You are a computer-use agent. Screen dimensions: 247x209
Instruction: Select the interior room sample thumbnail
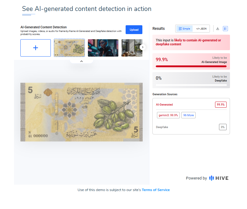(x=131, y=48)
